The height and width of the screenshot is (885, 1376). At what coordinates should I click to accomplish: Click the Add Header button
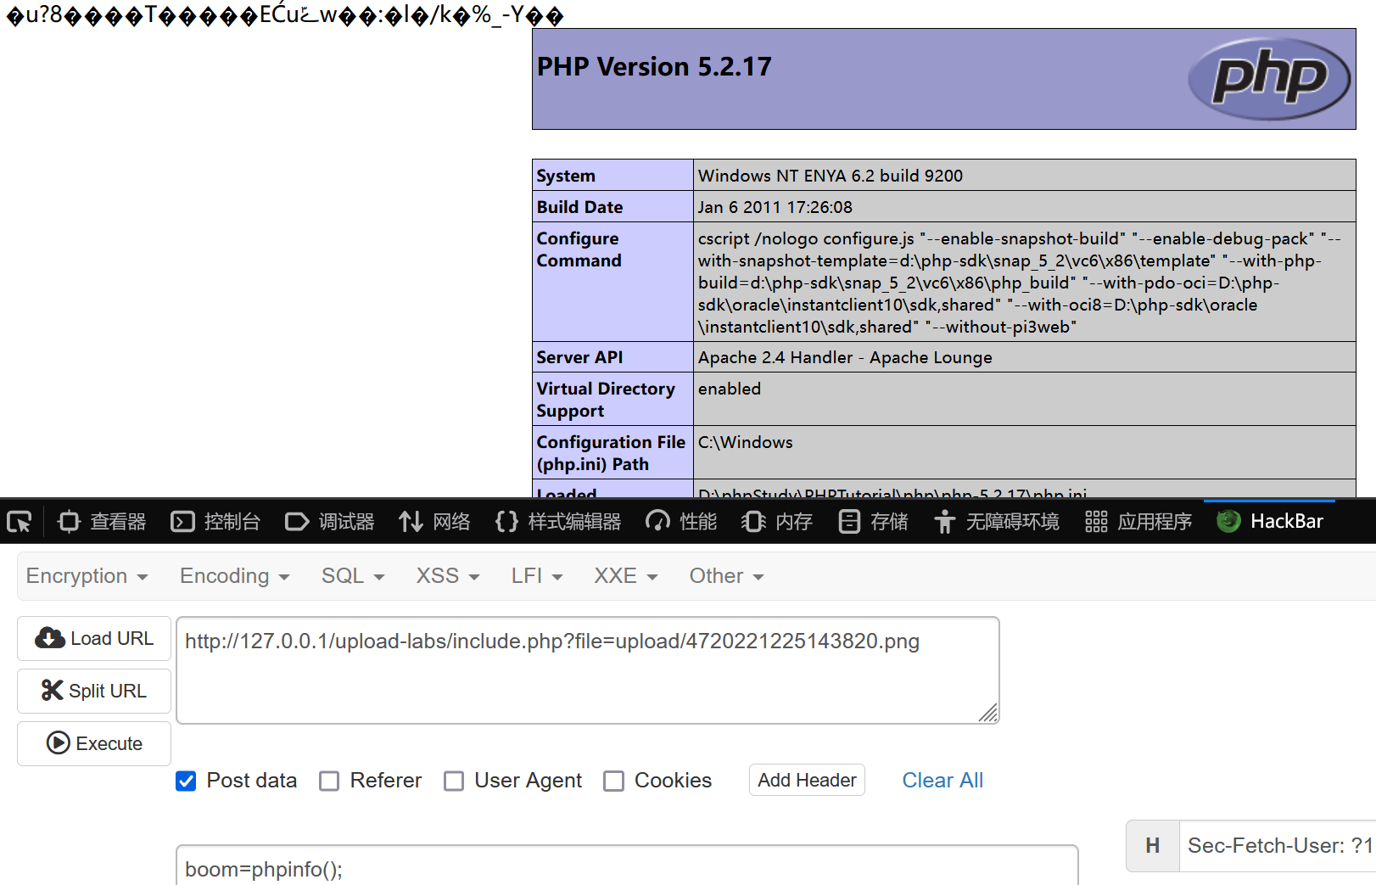(x=807, y=780)
